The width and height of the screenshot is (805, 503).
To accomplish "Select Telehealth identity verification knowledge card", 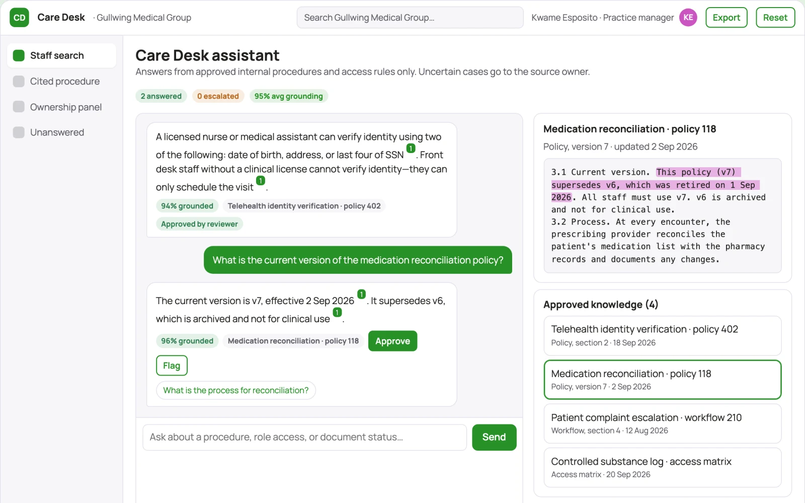I will pos(662,335).
